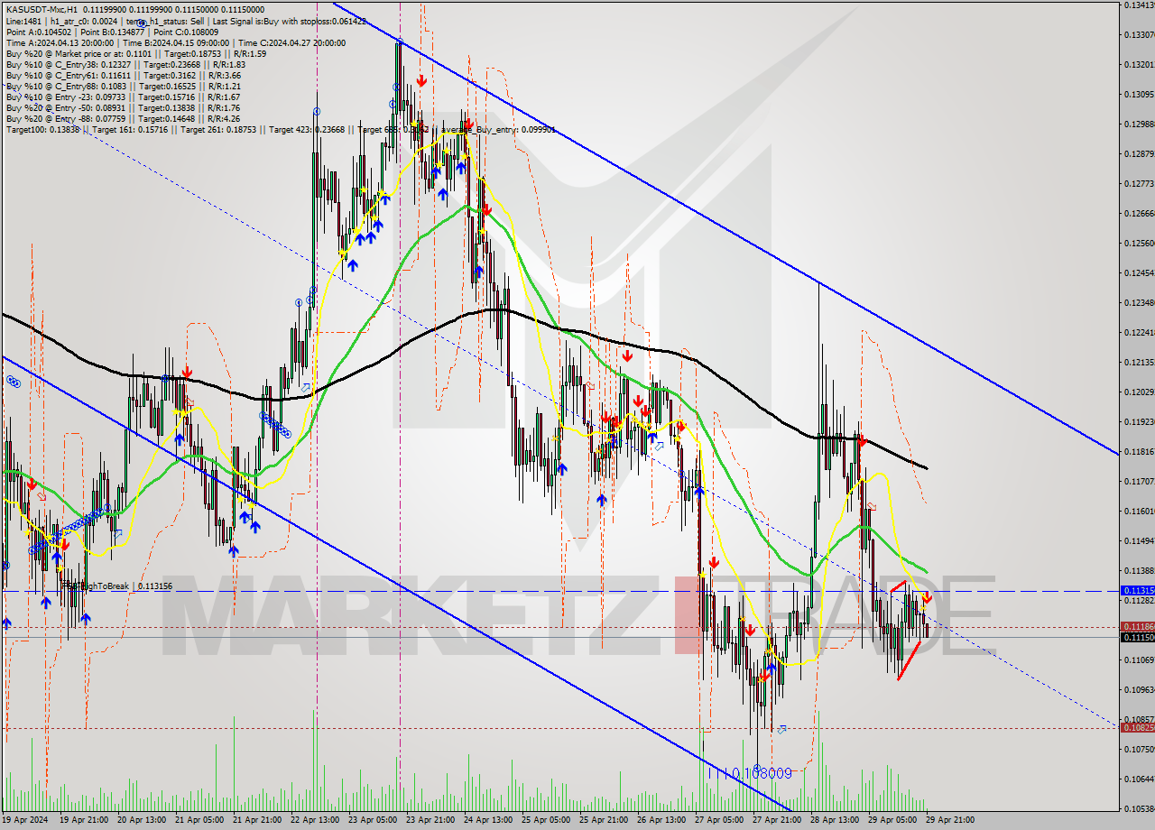Click the blue 0.11315 price tag on axis
1155x830 pixels.
pyautogui.click(x=1137, y=590)
